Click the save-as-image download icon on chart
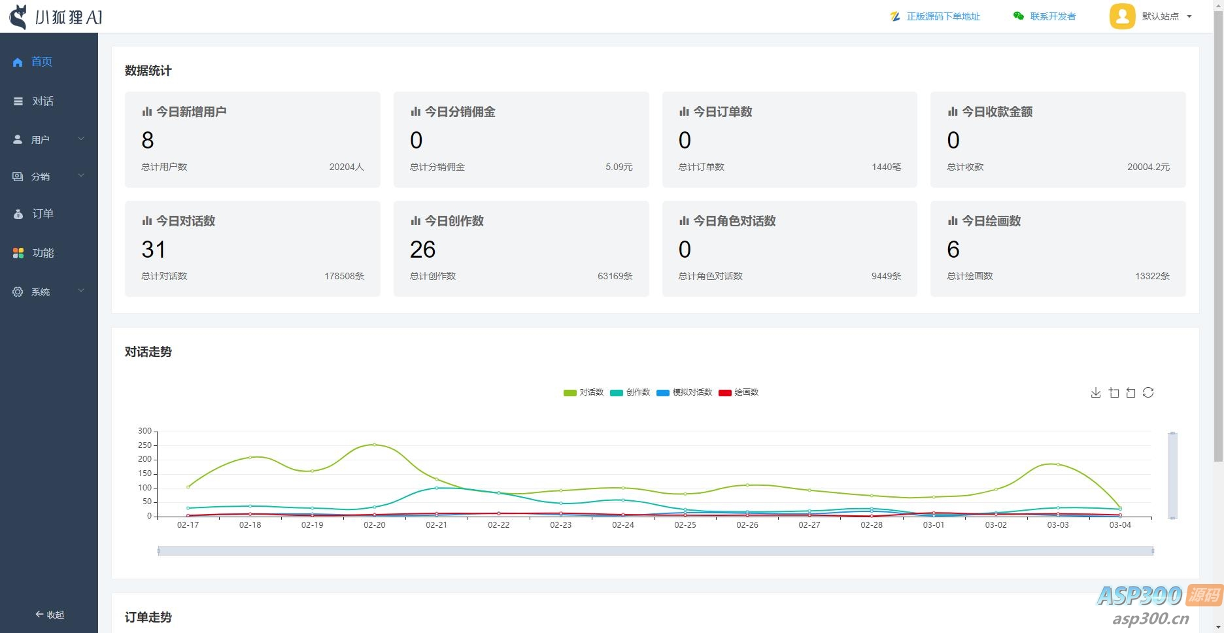This screenshot has height=633, width=1224. point(1096,393)
